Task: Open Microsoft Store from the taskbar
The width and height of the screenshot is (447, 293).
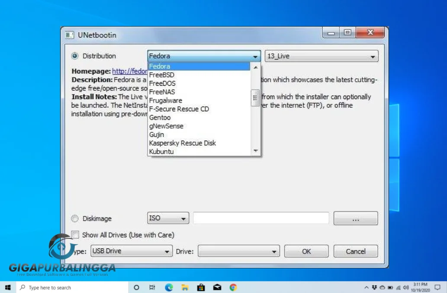Action: pos(201,287)
